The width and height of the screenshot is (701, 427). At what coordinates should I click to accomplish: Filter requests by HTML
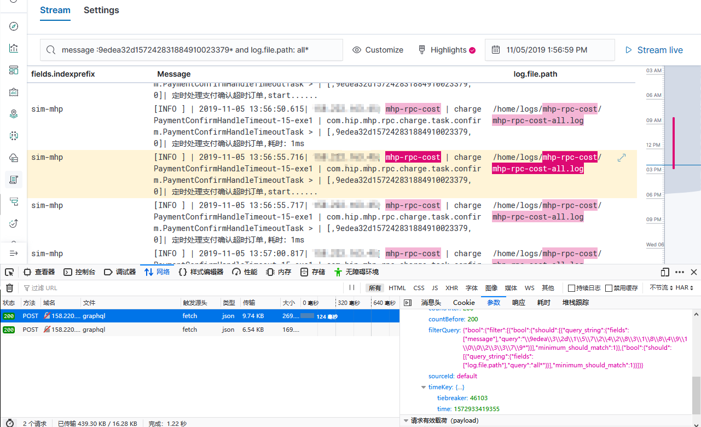coord(397,288)
